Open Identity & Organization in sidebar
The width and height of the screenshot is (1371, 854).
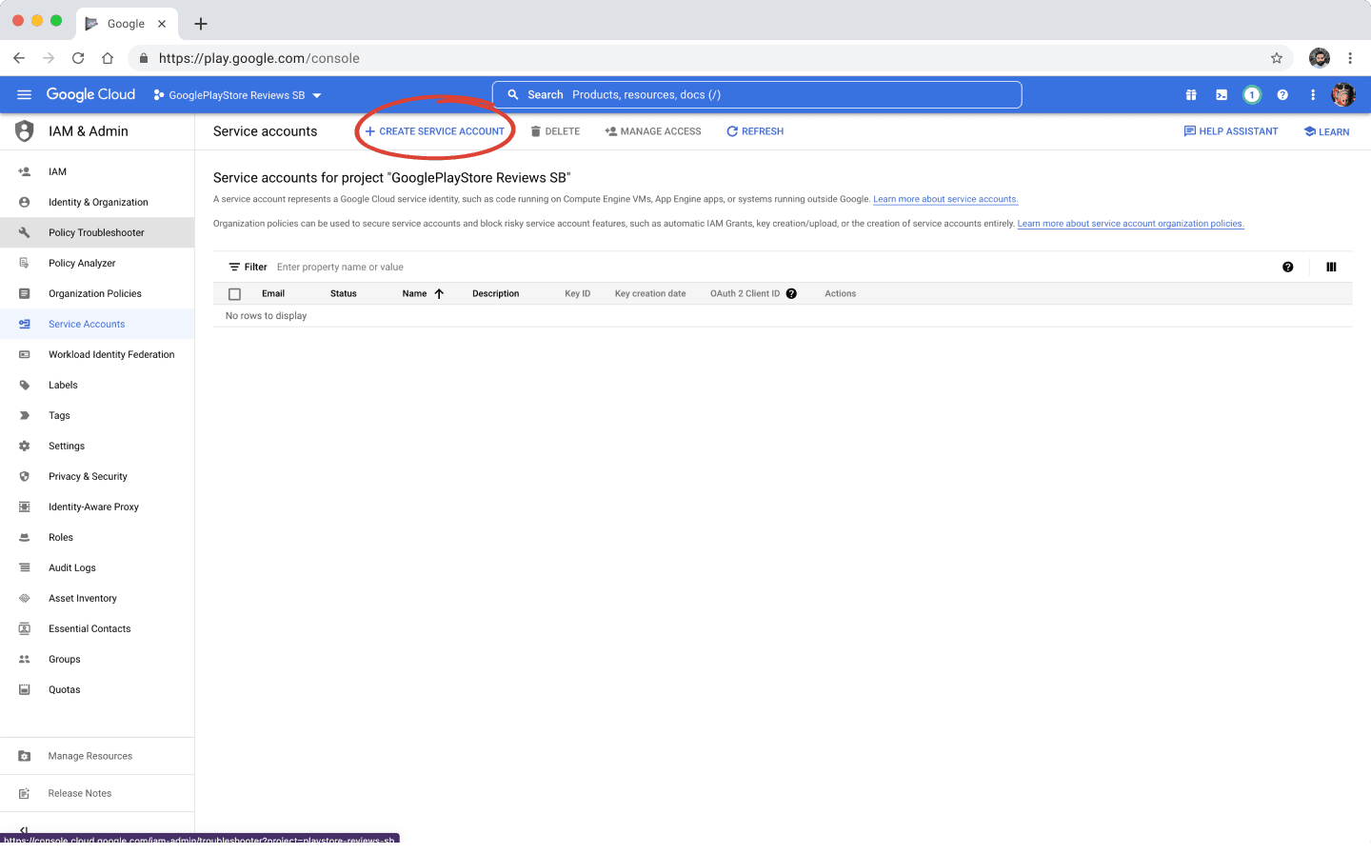(97, 202)
